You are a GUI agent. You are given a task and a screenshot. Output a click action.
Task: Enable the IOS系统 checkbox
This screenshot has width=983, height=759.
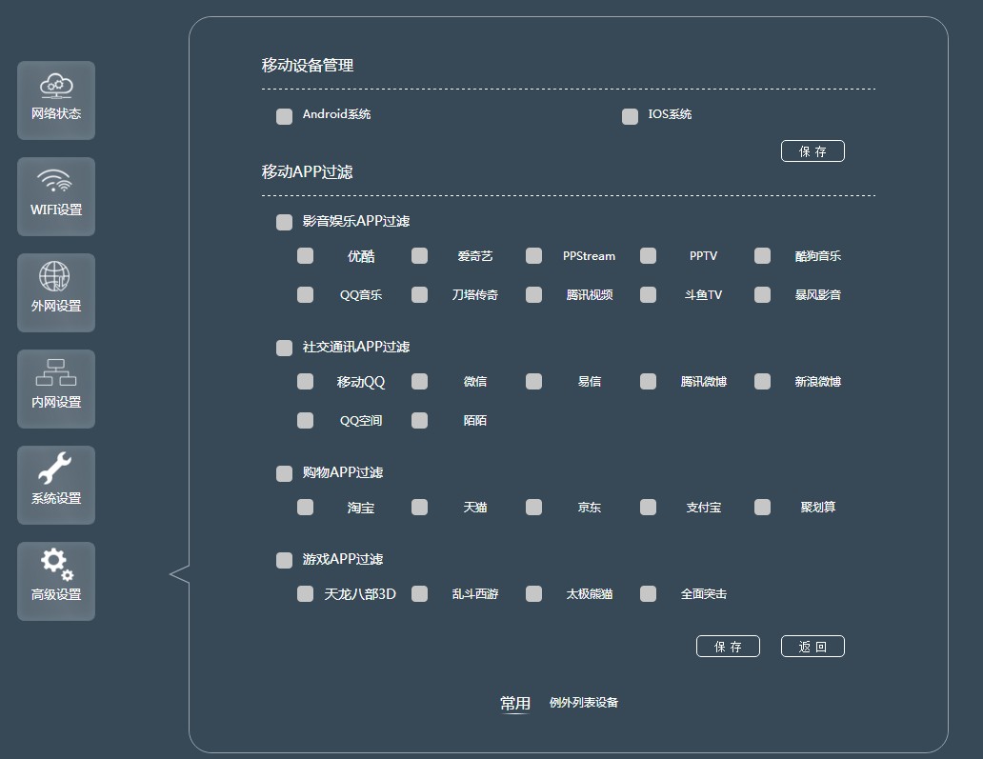pyautogui.click(x=630, y=115)
